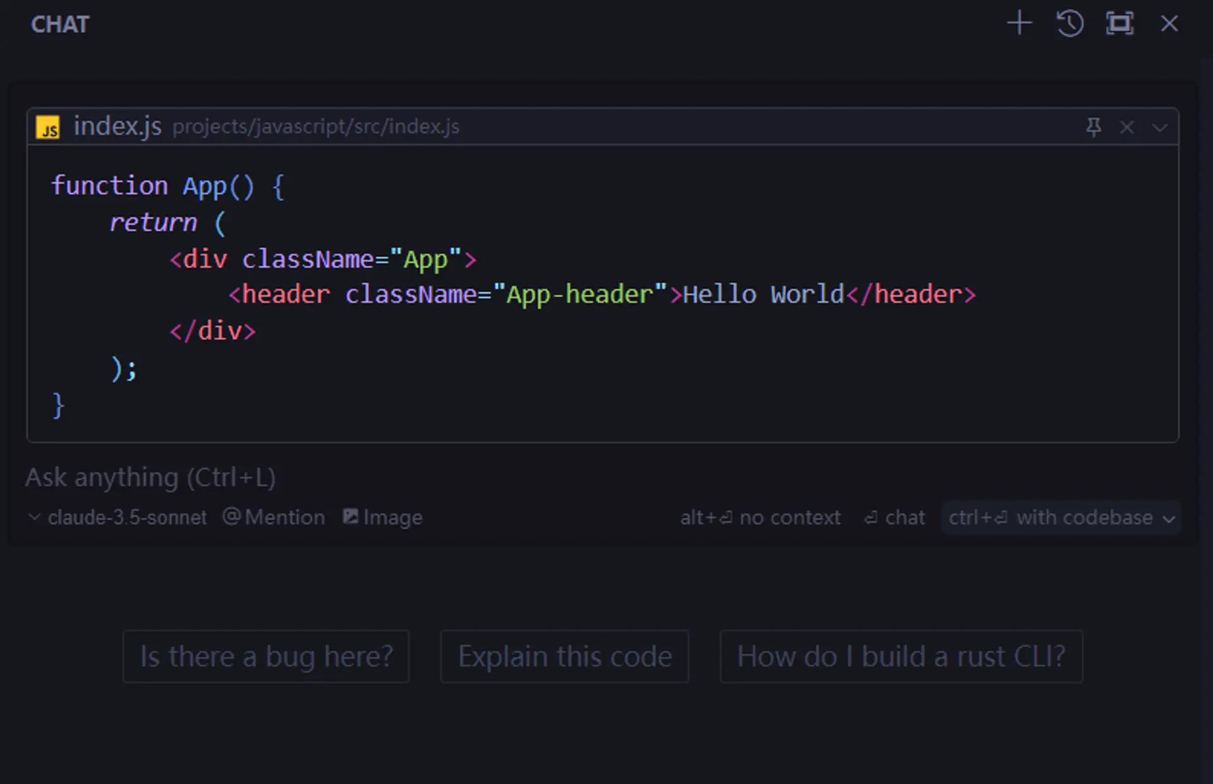
Task: Click the @ Mention button
Action: (274, 517)
